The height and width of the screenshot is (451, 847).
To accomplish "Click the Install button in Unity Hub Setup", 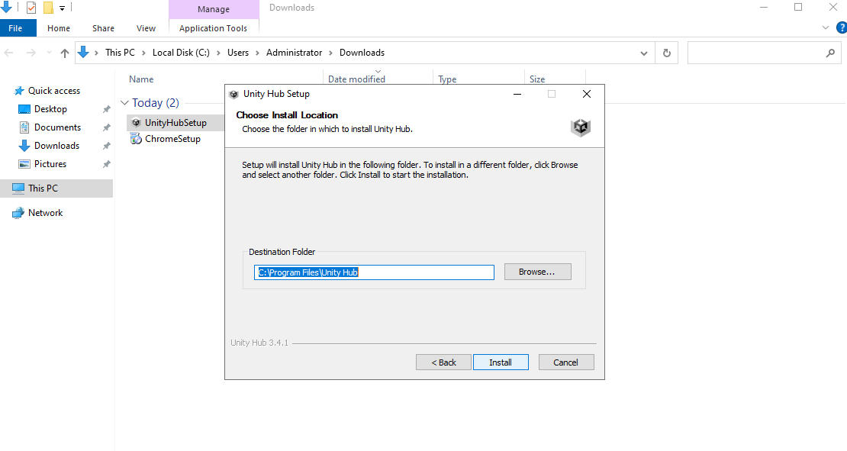I will (501, 362).
